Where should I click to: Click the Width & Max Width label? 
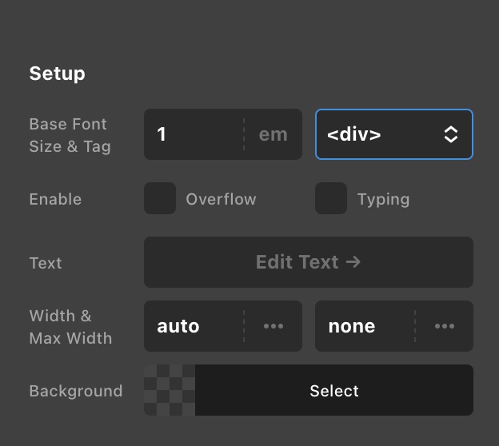[x=70, y=327]
